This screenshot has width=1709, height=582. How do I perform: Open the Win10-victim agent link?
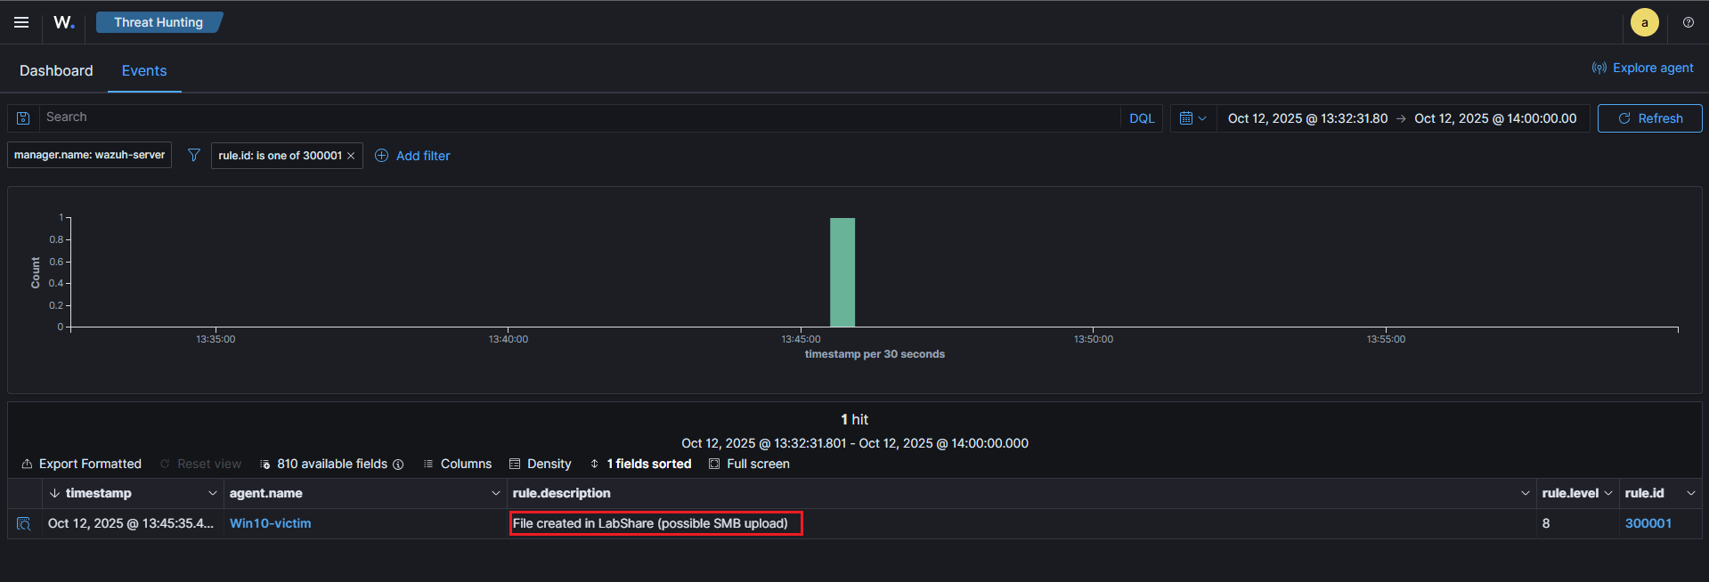pos(270,523)
